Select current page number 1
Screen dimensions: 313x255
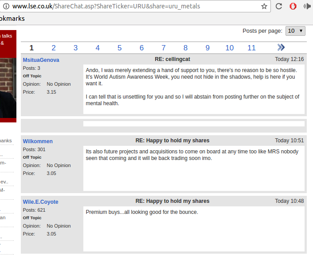pyautogui.click(x=31, y=48)
